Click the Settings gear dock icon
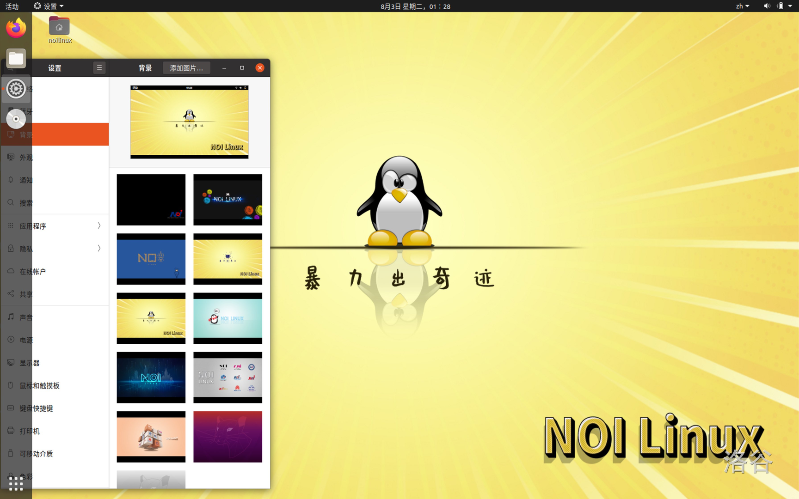Viewport: 799px width, 499px height. tap(16, 89)
